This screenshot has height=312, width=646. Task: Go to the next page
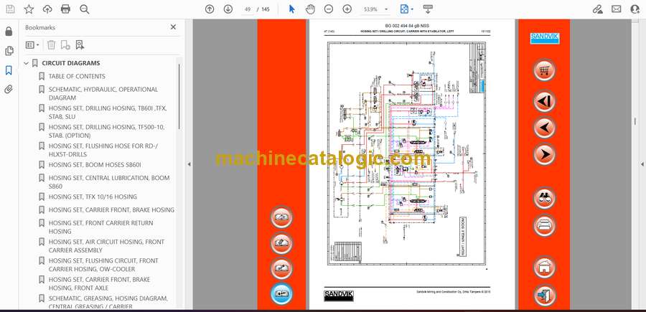point(228,9)
